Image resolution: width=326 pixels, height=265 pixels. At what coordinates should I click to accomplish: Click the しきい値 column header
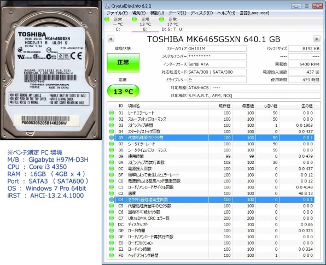tap(267, 106)
